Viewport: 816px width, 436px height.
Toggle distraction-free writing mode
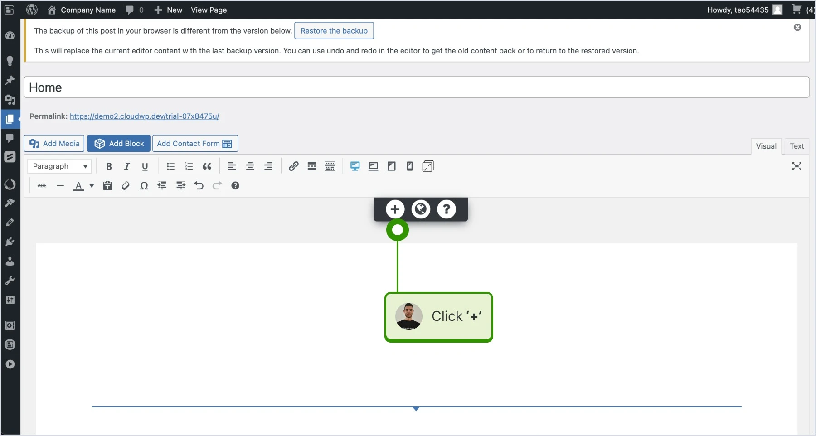(797, 166)
